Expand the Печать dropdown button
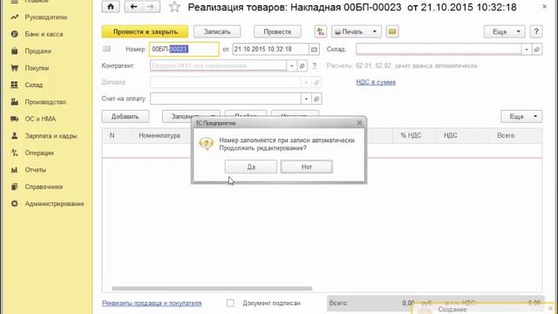This screenshot has width=558, height=314. pos(357,31)
